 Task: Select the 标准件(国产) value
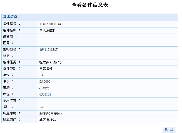pos(51,62)
